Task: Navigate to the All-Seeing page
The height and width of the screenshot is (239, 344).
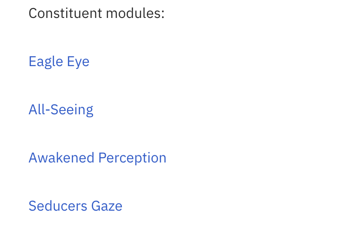Action: point(61,110)
